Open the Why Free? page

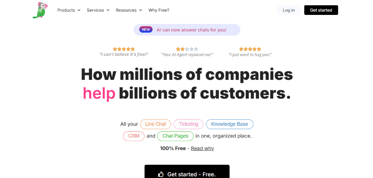(x=159, y=10)
